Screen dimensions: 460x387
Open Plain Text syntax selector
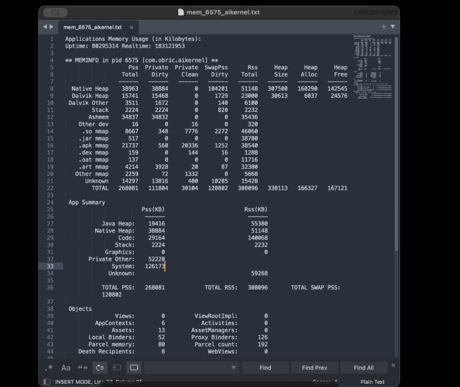tap(372, 382)
